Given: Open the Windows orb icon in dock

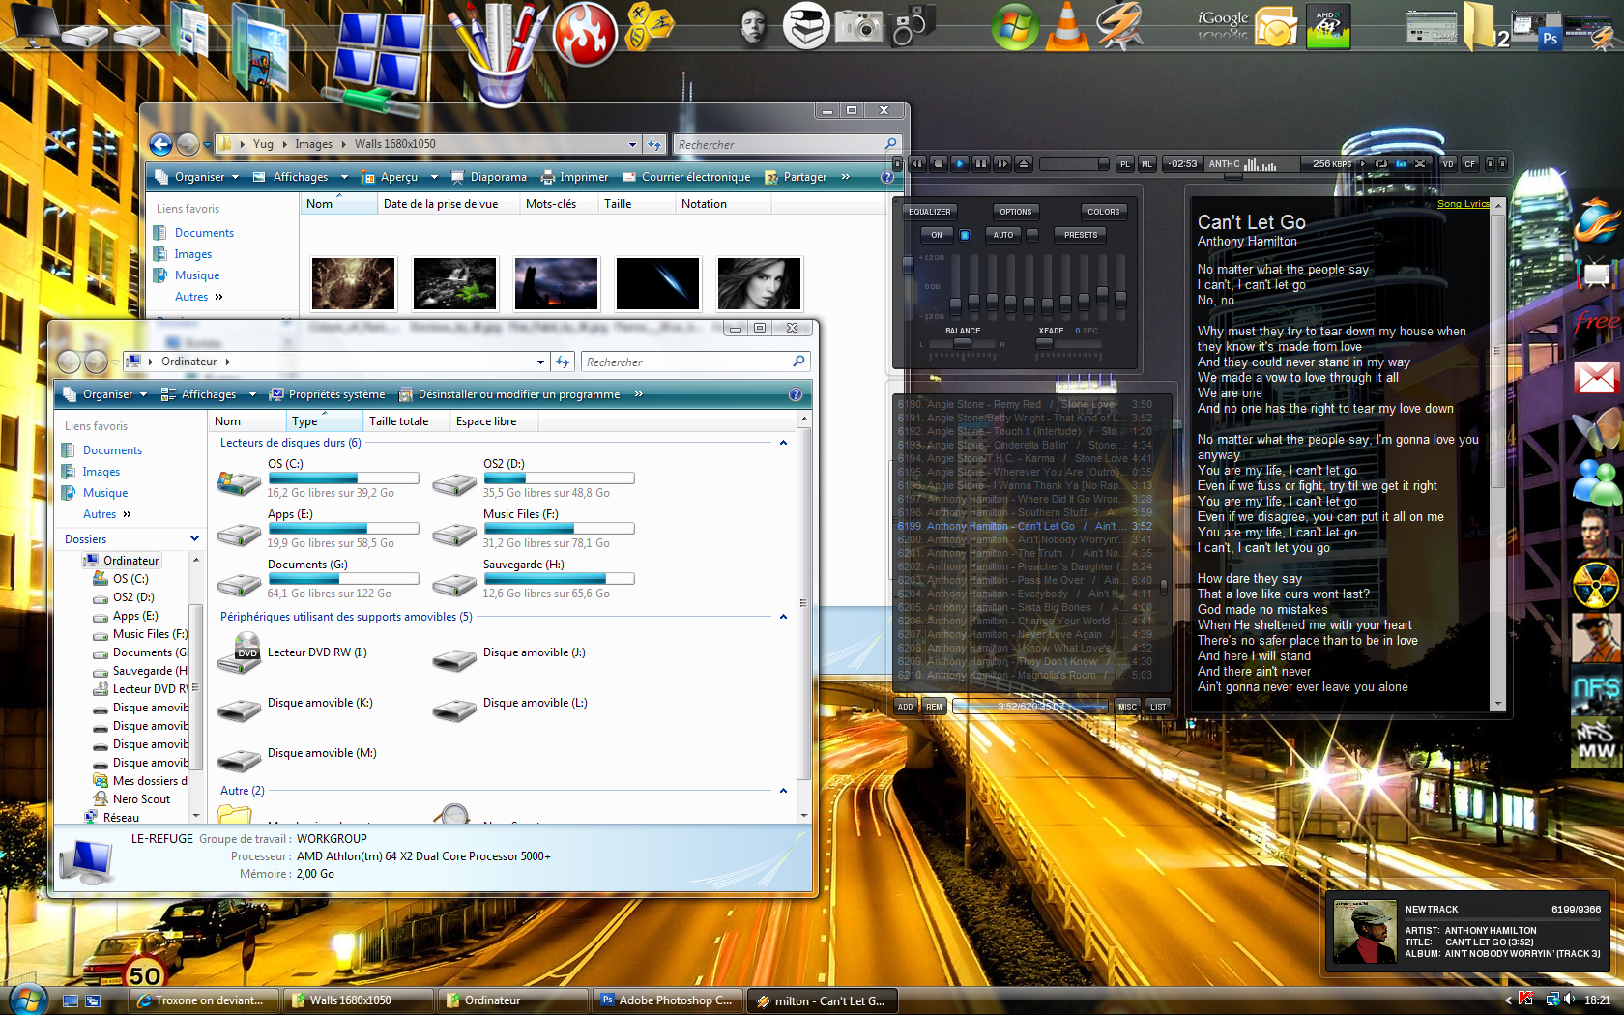Looking at the screenshot, I should coord(1015,26).
